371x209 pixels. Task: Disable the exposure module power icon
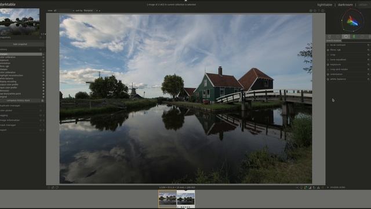[328, 64]
